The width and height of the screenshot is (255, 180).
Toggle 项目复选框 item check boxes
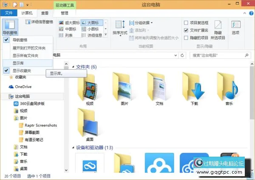point(186,23)
